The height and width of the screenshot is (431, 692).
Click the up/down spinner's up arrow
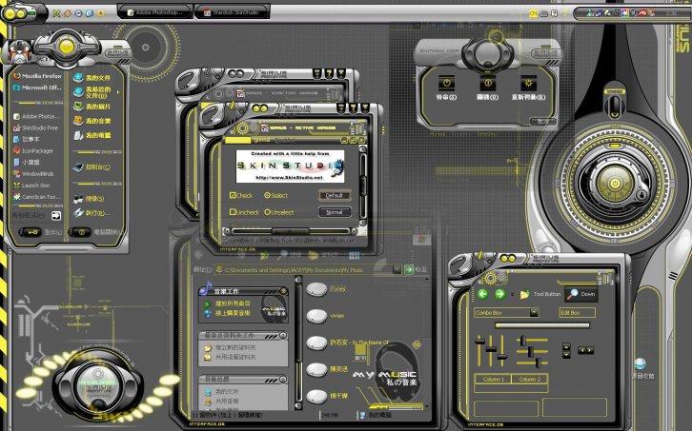(566, 346)
